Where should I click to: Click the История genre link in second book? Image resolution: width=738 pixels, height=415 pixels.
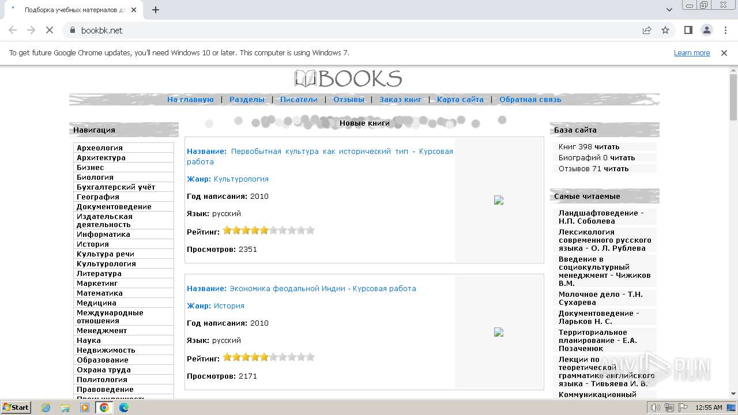[229, 305]
